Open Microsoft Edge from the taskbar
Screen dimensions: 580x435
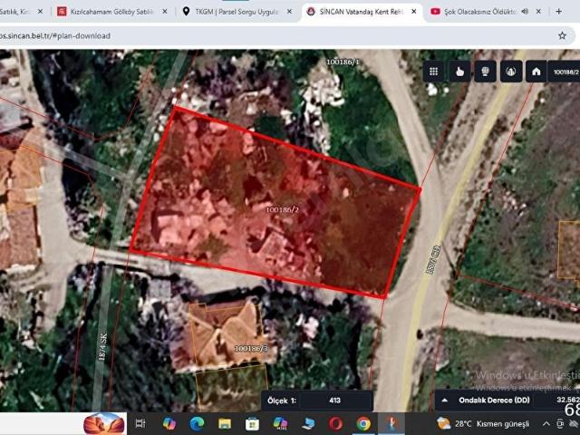click(198, 423)
